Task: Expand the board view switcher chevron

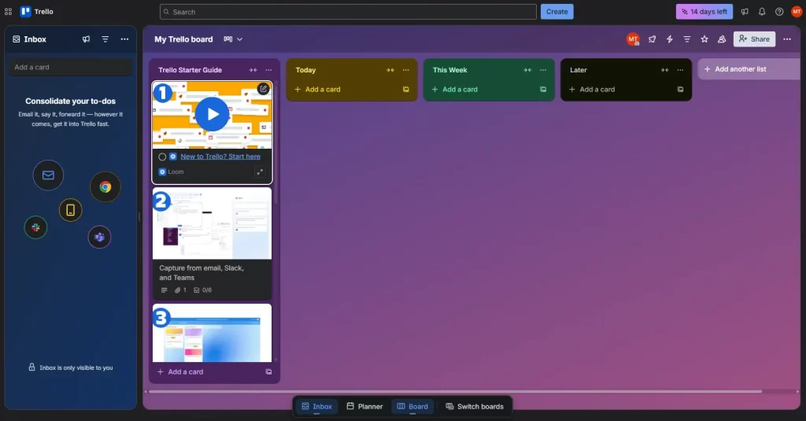Action: pos(239,39)
